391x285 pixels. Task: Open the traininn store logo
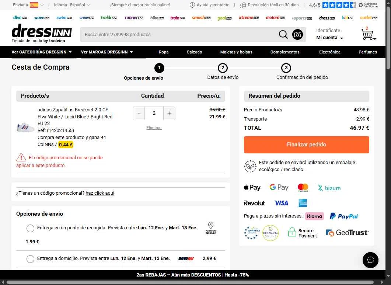pos(178,18)
